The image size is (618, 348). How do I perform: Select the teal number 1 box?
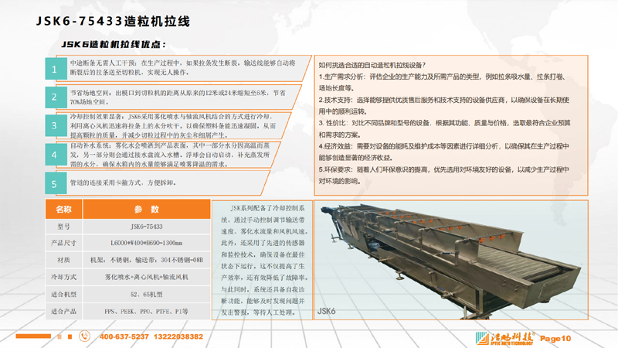[56, 69]
